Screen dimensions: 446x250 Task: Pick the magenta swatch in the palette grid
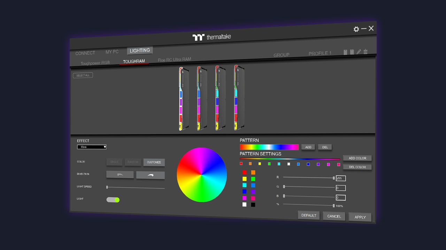tap(244, 198)
